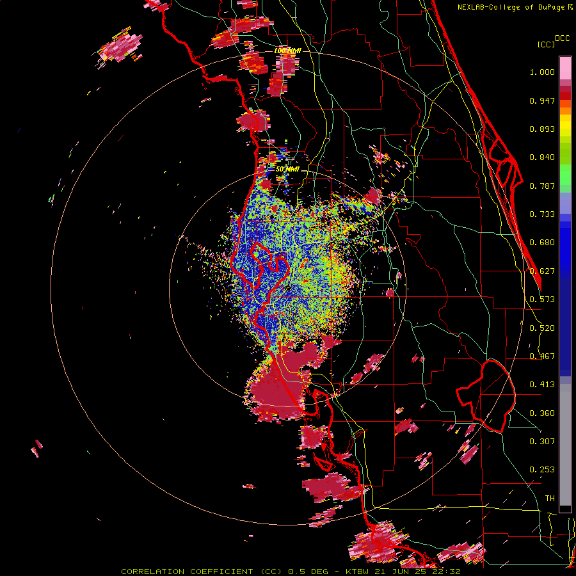This screenshot has height=576, width=576.
Task: Pick the light pink segment of color bar
Action: [565, 68]
